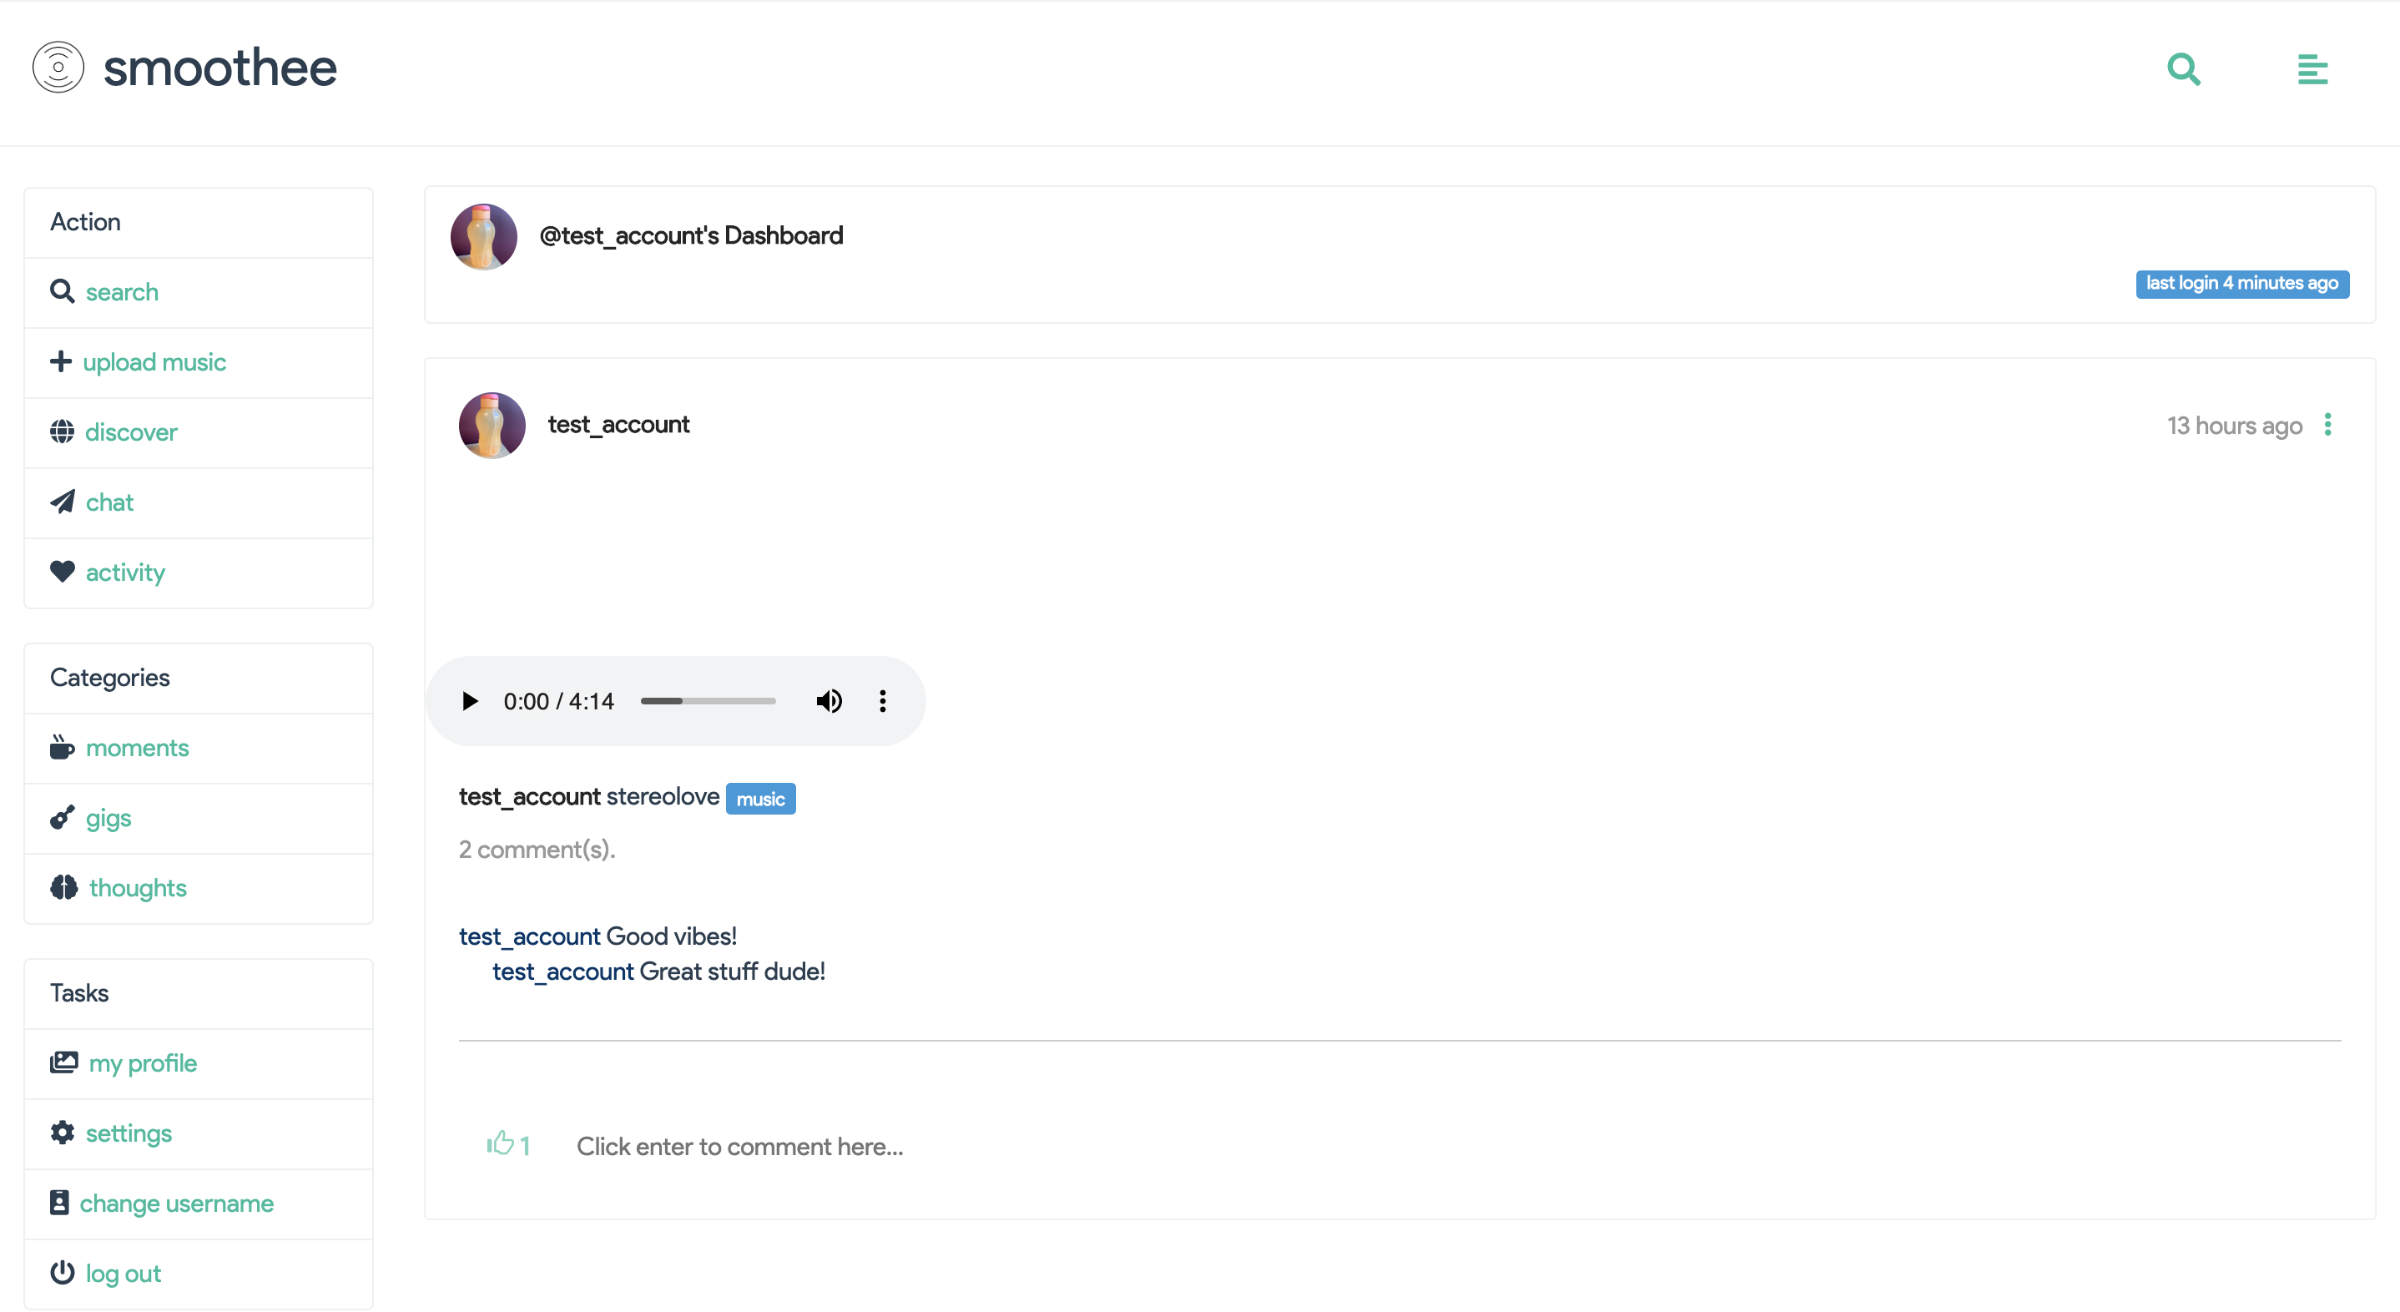The image size is (2400, 1312).
Task: Click the smoothee logo icon
Action: (58, 67)
